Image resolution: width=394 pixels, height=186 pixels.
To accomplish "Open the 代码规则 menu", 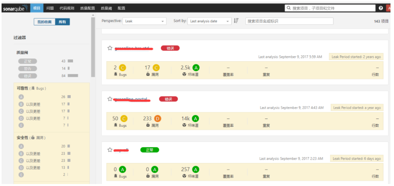I will (66, 8).
